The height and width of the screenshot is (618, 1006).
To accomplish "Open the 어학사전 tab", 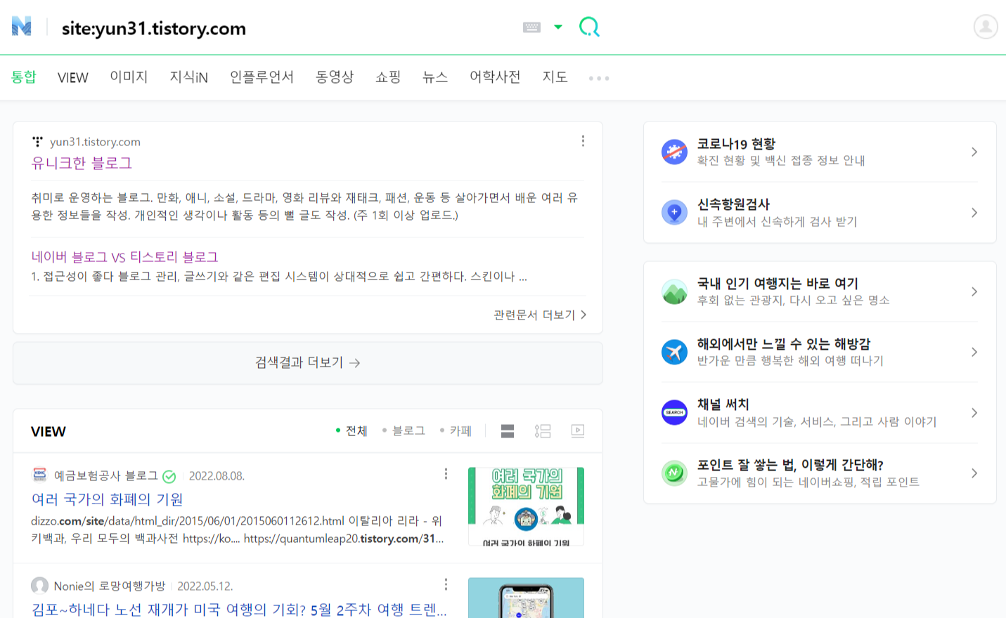I will coord(495,77).
